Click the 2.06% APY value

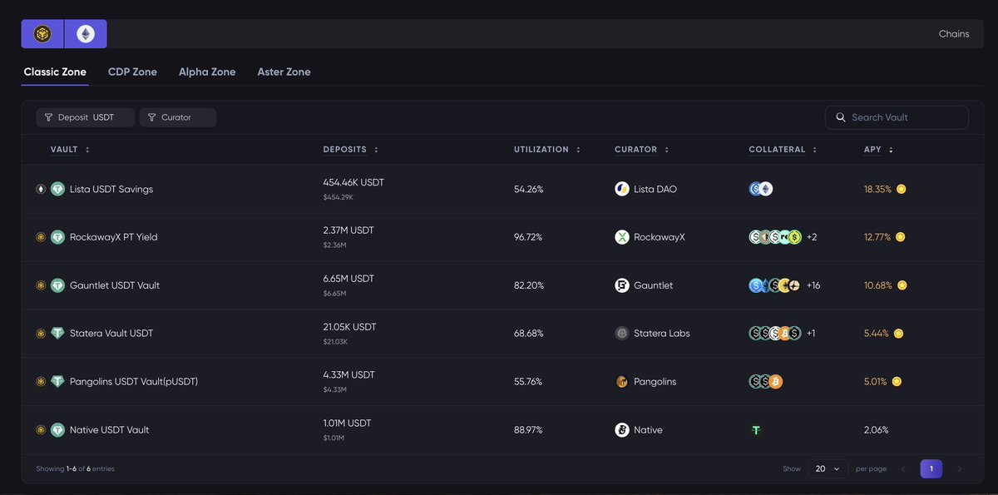coord(877,430)
